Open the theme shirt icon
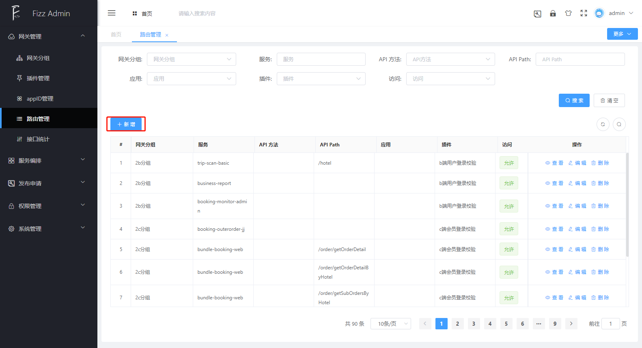Image resolution: width=642 pixels, height=348 pixels. 568,13
